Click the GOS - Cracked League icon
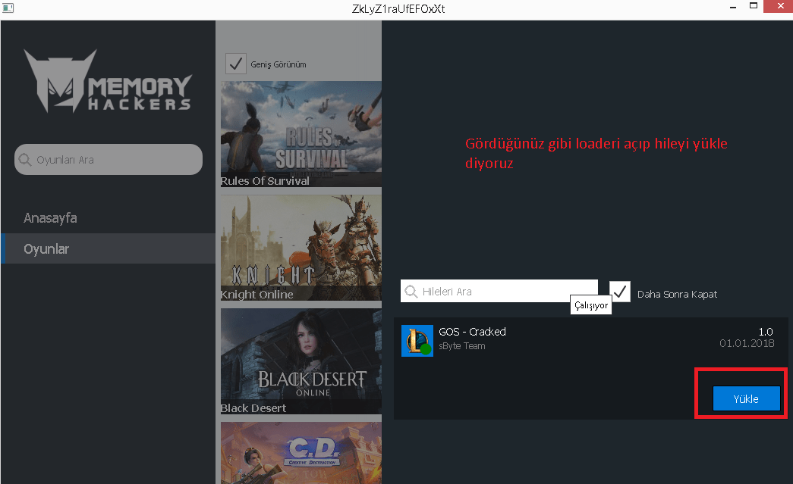The image size is (793, 484). 417,341
